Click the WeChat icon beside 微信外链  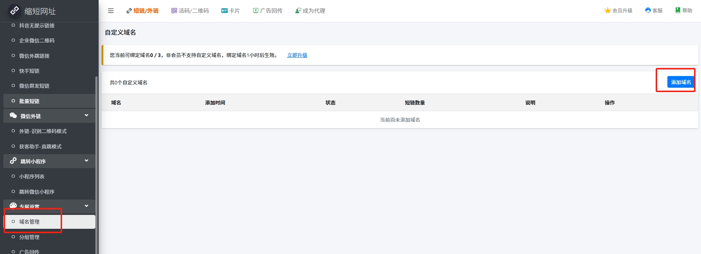(x=13, y=115)
